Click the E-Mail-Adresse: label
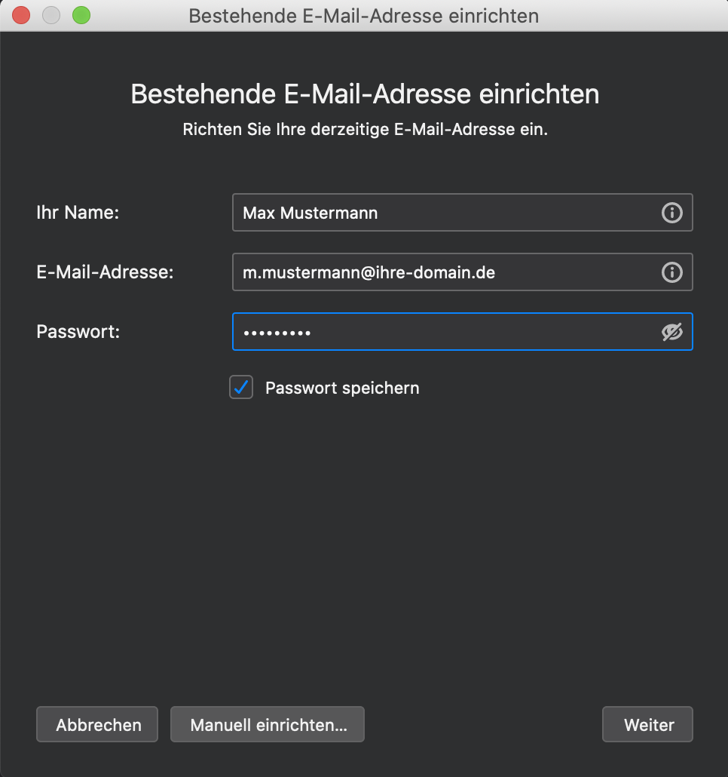The width and height of the screenshot is (728, 777). click(x=105, y=272)
